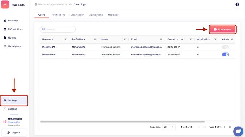This screenshot has height=137, width=245.
Task: Toggle Admin switch for MohamedAM
Action: coord(225,47)
